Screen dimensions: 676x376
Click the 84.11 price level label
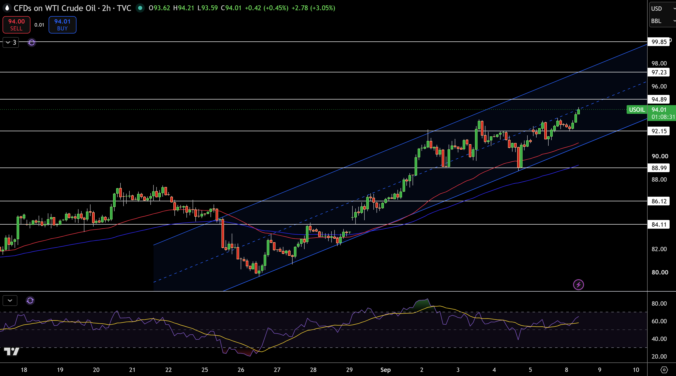pyautogui.click(x=659, y=224)
